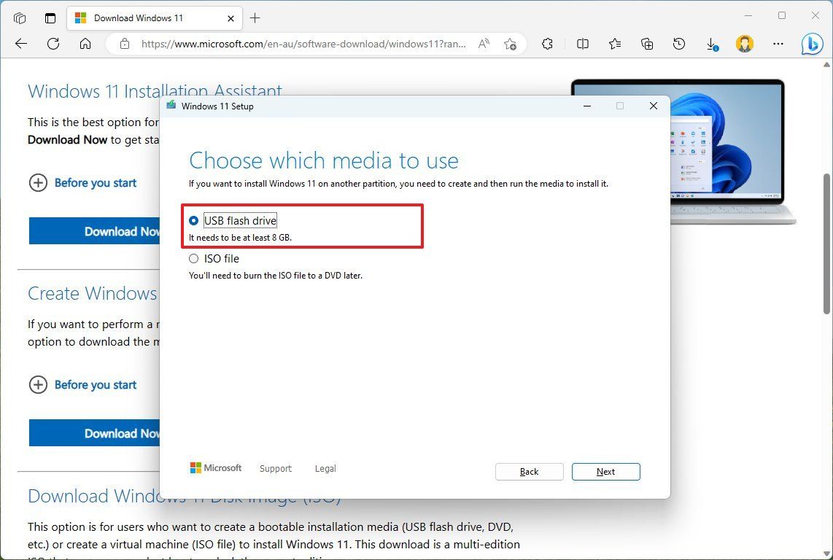Screen dimensions: 833x560
Task: Click Next in the Windows 11 Setup dialog
Action: click(605, 472)
